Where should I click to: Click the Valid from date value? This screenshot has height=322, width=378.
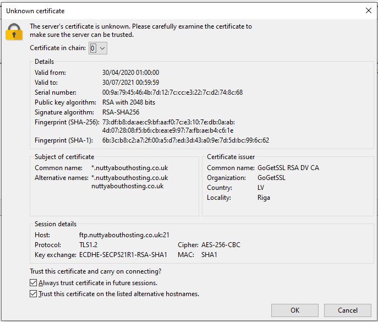click(x=130, y=73)
